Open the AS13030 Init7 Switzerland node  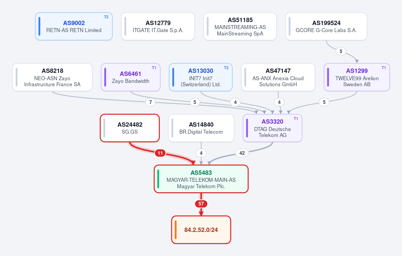[x=201, y=77]
